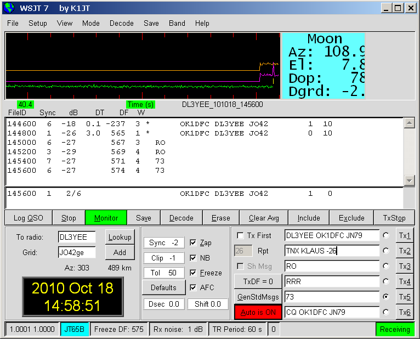Select the CQ OK1DFC JN79 message radio

tap(386, 312)
